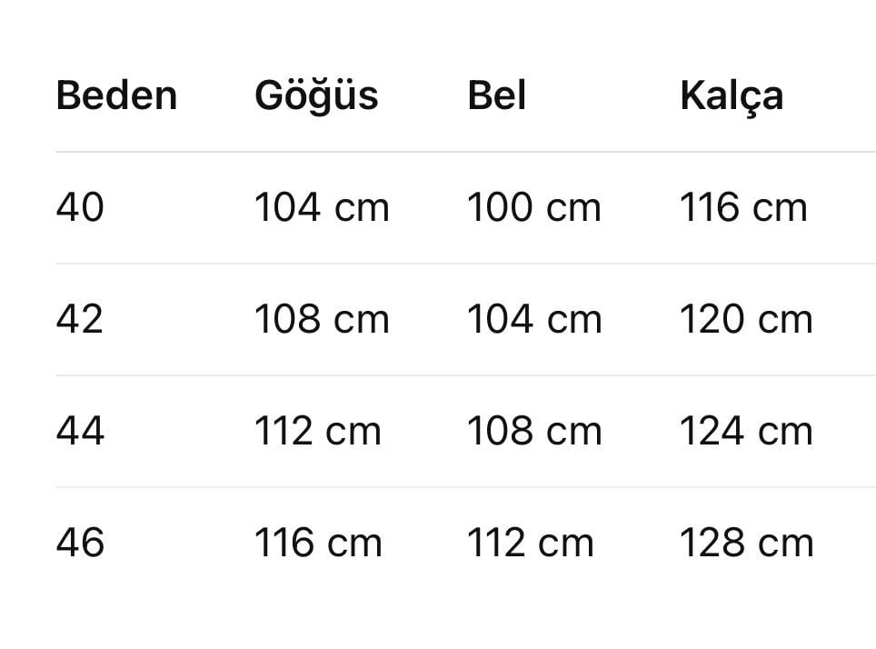This screenshot has width=876, height=649.
Task: Click the 104 cm Göğüs value
Action: pos(322,208)
